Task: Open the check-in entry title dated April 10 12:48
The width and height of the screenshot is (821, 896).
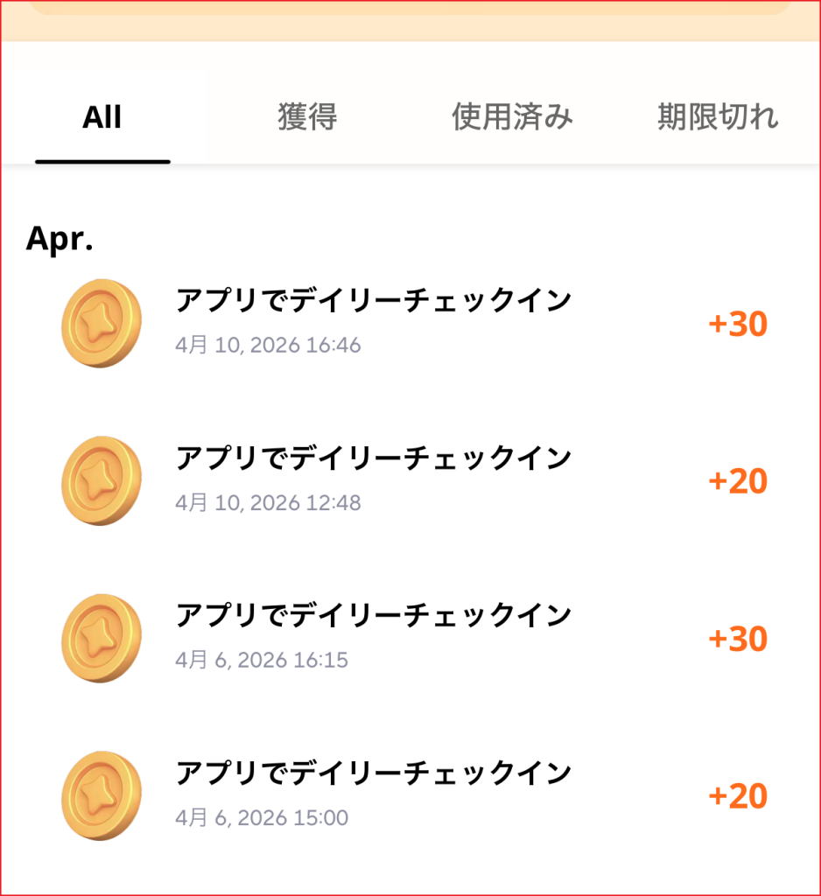Action: 374,458
